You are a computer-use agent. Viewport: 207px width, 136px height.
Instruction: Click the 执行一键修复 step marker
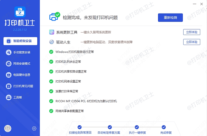tap(137, 127)
